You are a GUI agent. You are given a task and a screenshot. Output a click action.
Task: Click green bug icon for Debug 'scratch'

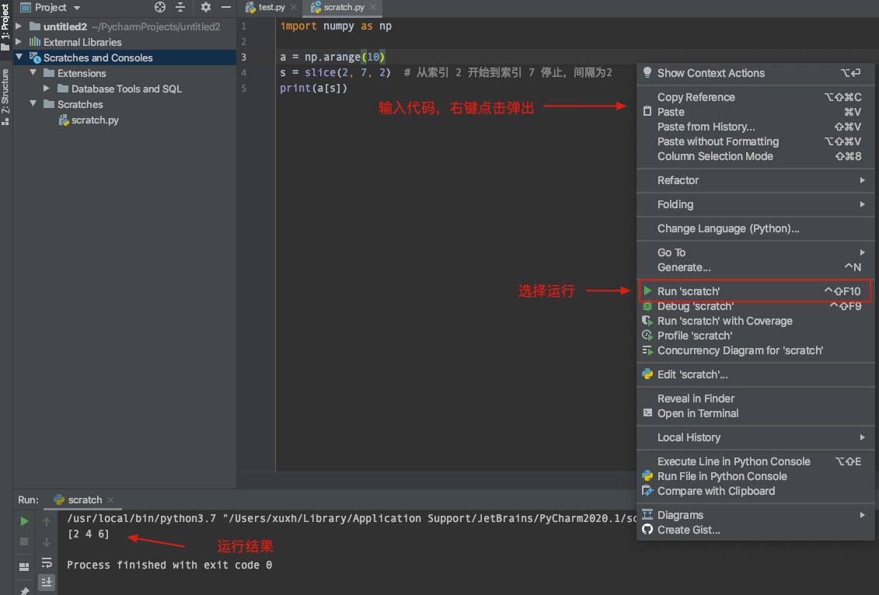647,306
